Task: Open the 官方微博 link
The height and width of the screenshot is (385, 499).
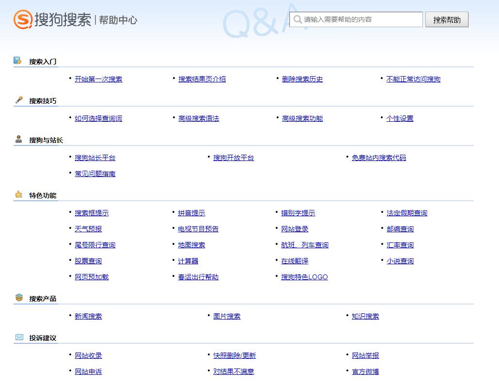Action: (x=365, y=371)
